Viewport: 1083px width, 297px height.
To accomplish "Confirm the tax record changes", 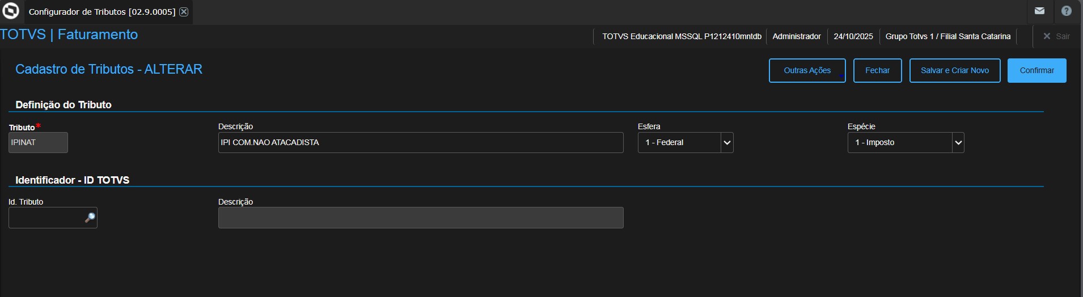I will (x=1037, y=71).
